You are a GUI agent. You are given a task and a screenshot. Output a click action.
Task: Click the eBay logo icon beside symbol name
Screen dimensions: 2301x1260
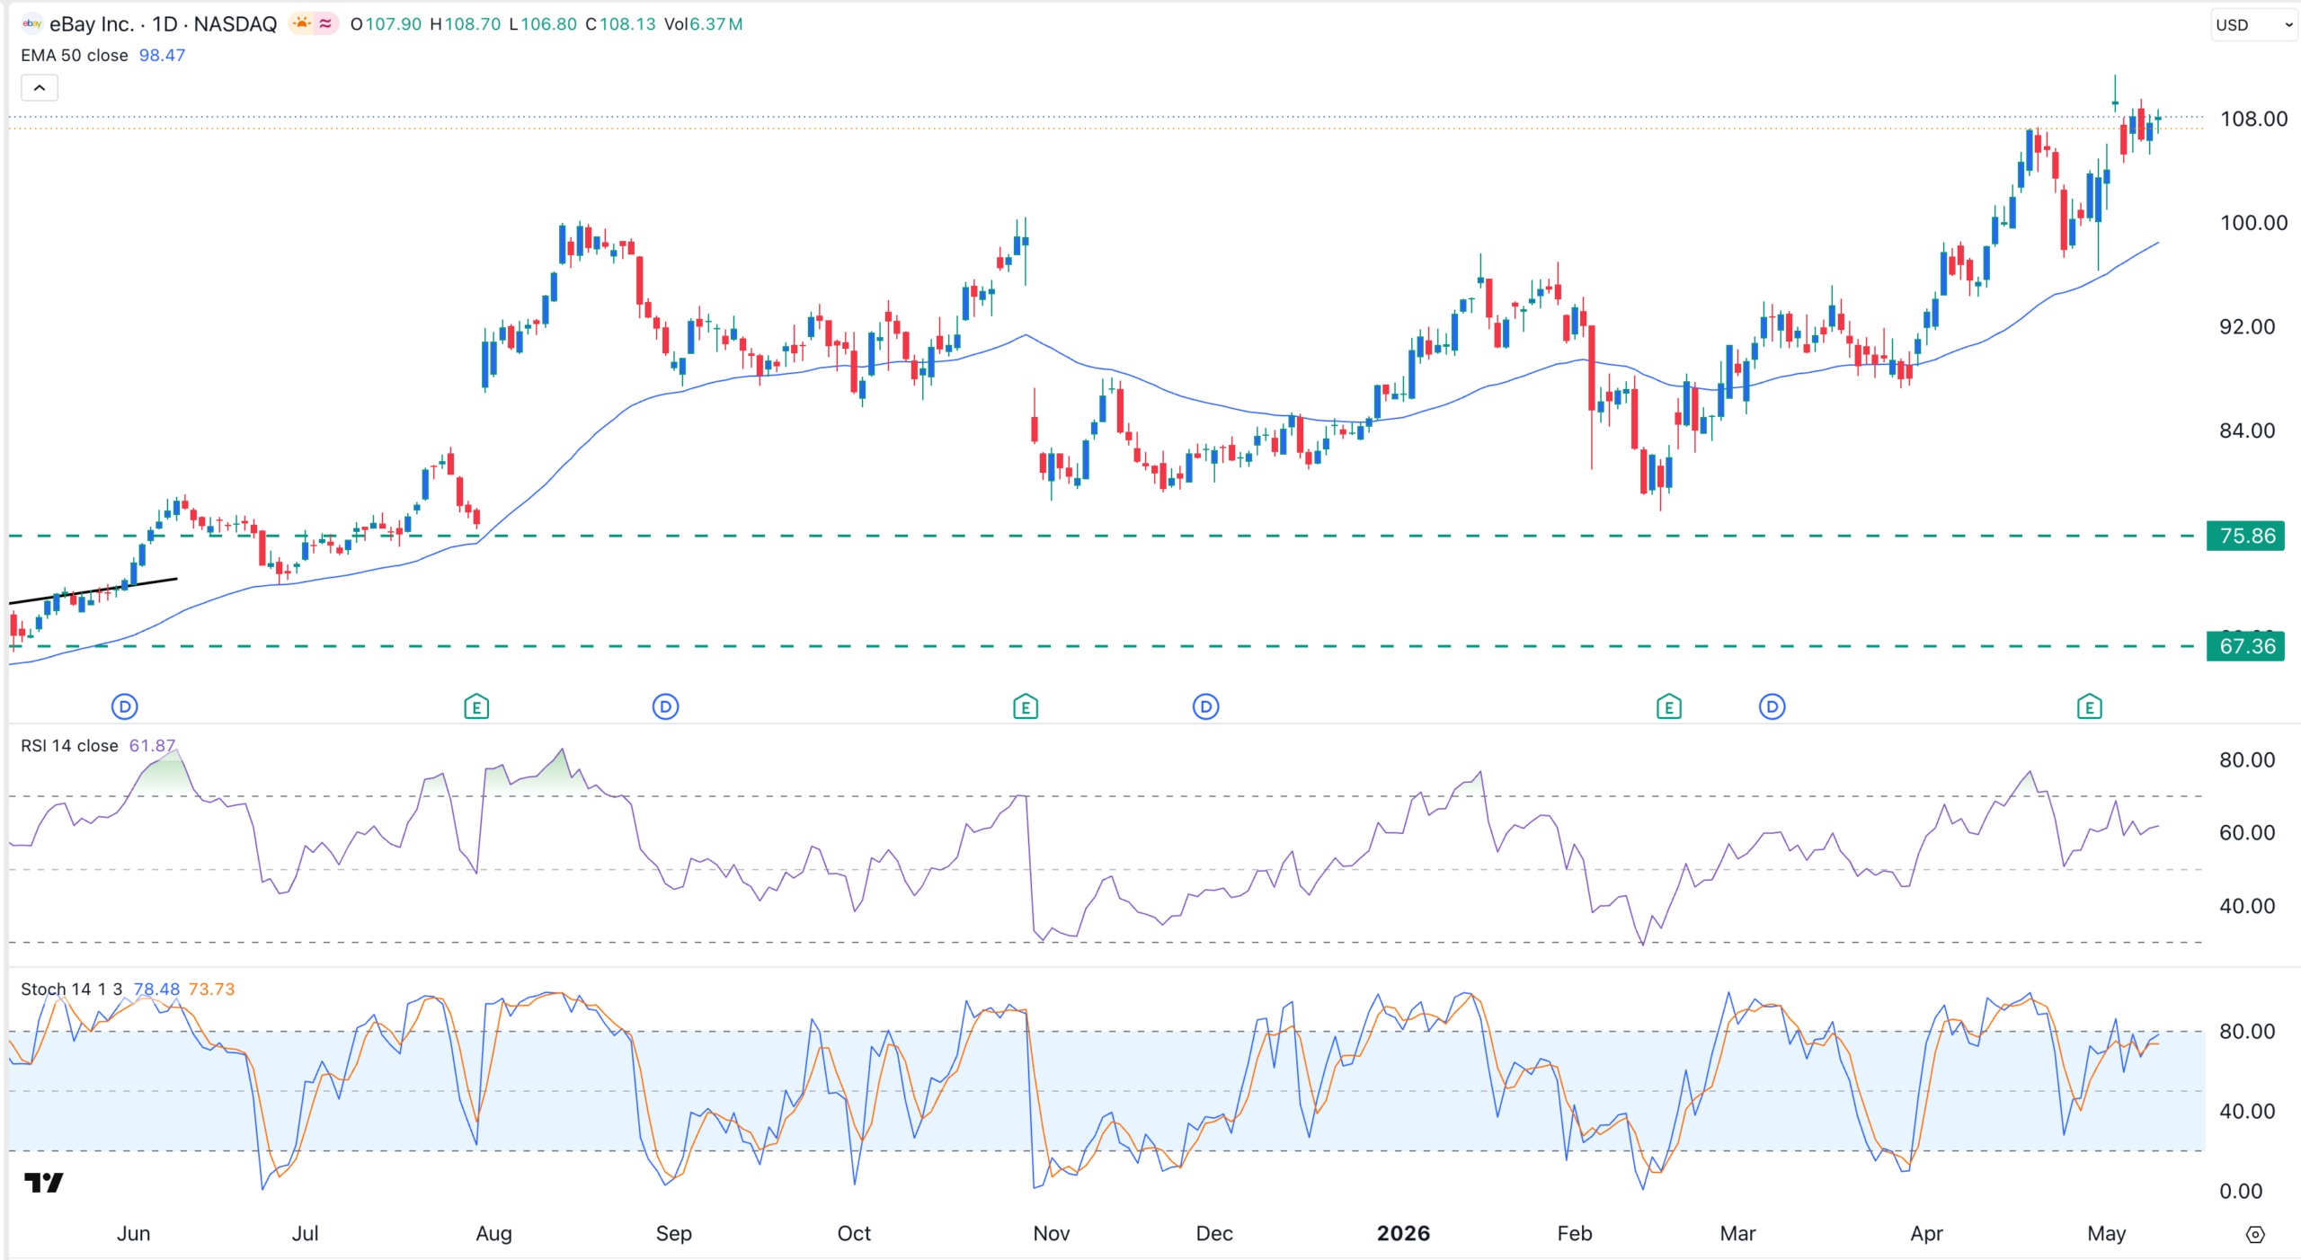click(31, 24)
